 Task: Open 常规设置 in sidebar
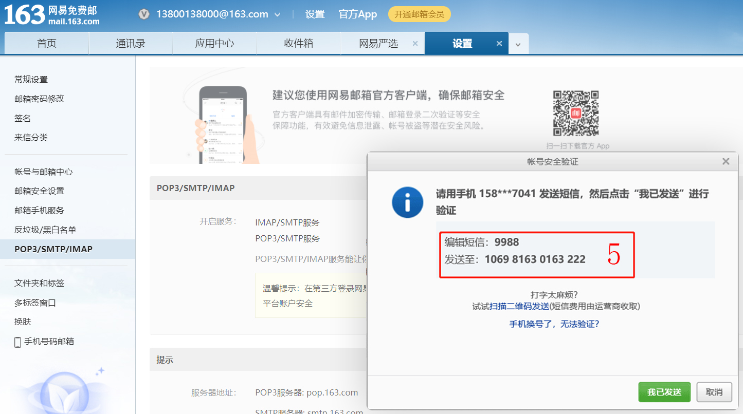click(31, 79)
